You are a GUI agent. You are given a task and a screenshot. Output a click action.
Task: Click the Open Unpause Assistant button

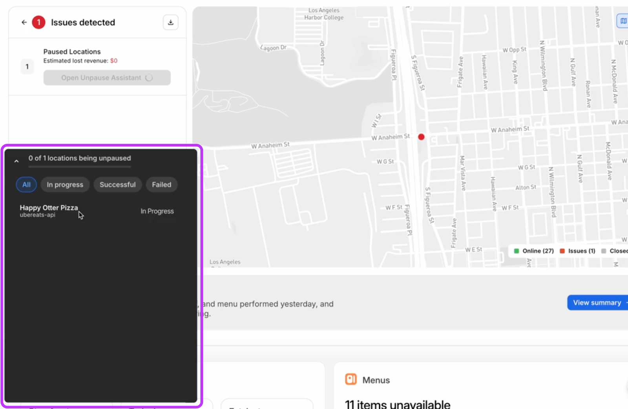pos(101,78)
